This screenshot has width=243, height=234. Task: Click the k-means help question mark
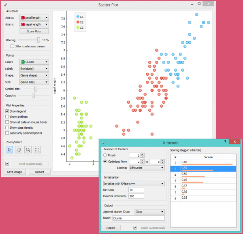[225, 142]
